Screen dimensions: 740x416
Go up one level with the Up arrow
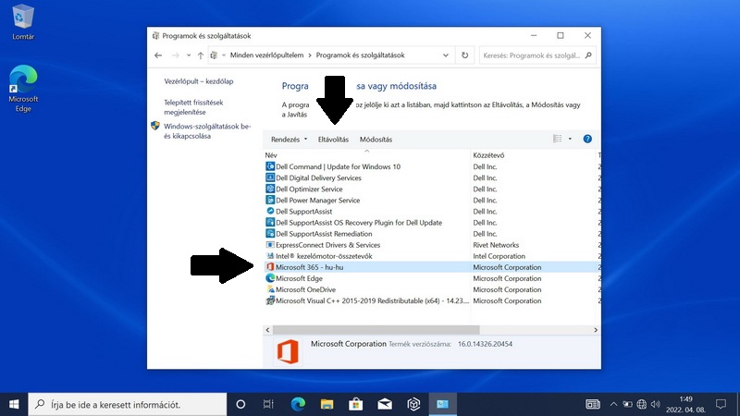click(x=201, y=55)
